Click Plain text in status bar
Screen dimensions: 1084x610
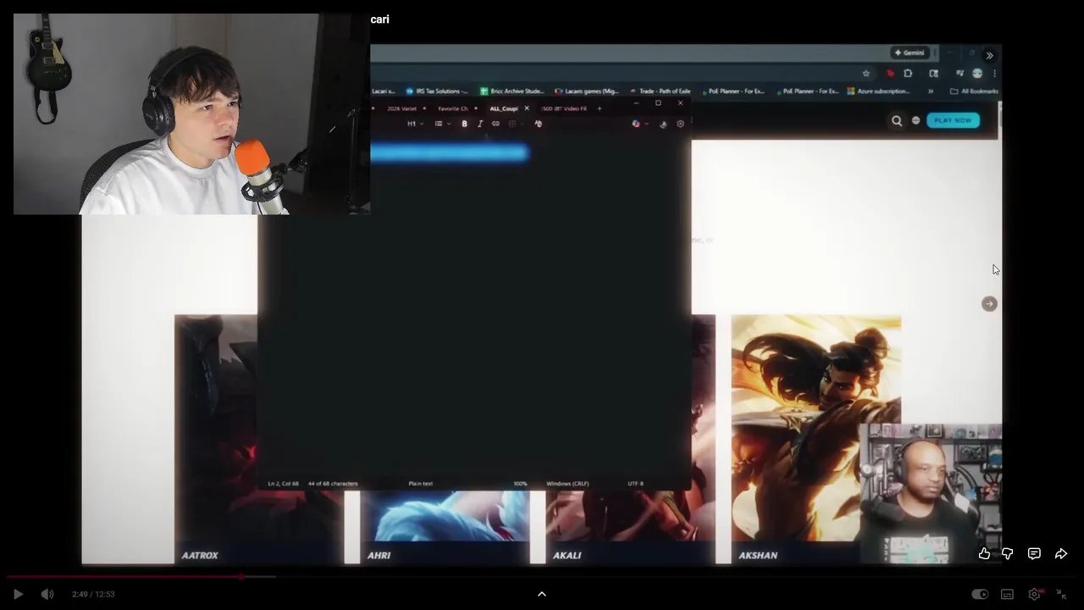[x=421, y=484]
